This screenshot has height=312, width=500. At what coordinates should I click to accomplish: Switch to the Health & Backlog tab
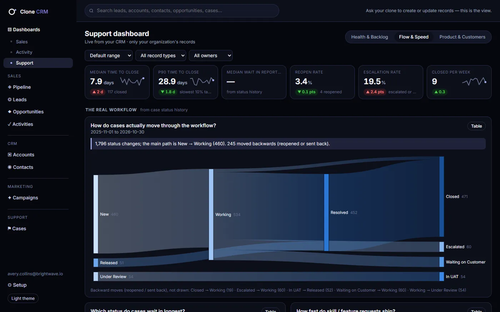pyautogui.click(x=370, y=37)
